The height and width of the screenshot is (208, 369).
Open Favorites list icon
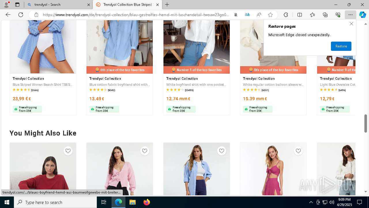pos(312,15)
